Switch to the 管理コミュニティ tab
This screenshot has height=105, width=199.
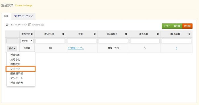point(24,16)
